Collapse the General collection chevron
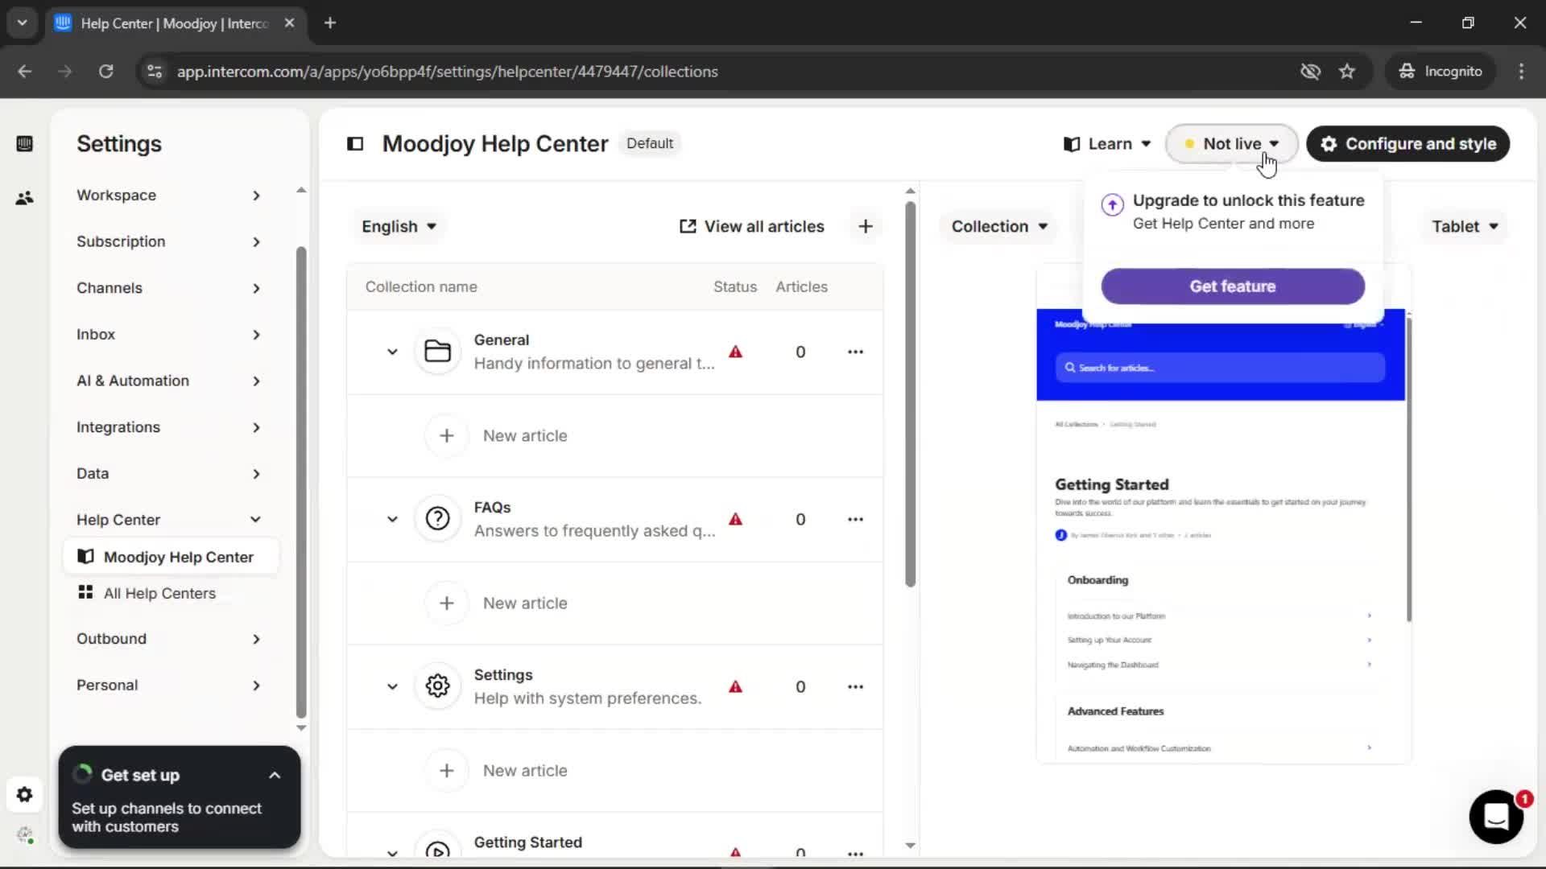 coord(392,352)
